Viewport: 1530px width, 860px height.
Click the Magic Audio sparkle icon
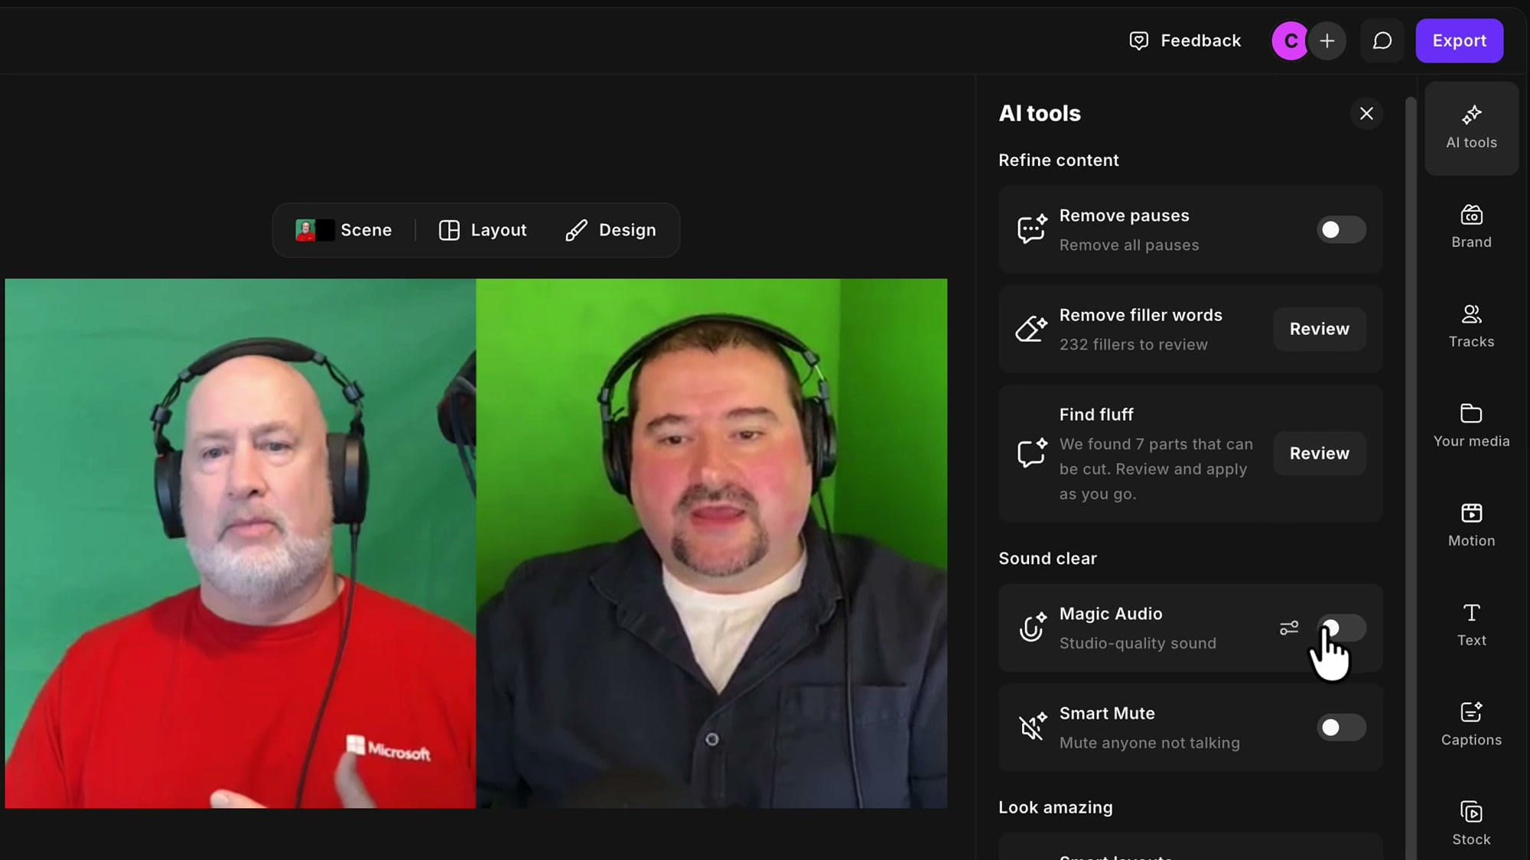[x=1032, y=627]
